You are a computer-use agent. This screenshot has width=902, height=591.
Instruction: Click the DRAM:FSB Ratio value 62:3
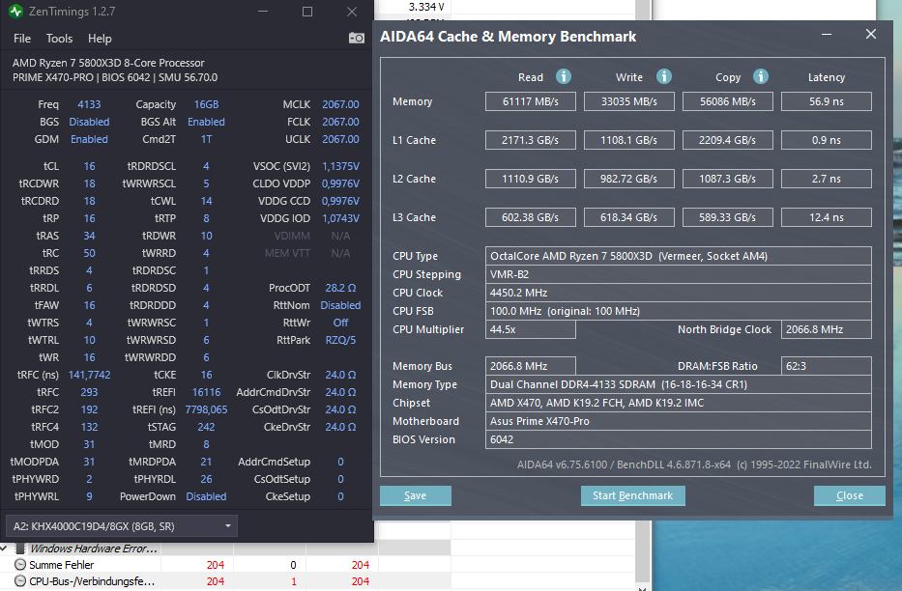(826, 366)
